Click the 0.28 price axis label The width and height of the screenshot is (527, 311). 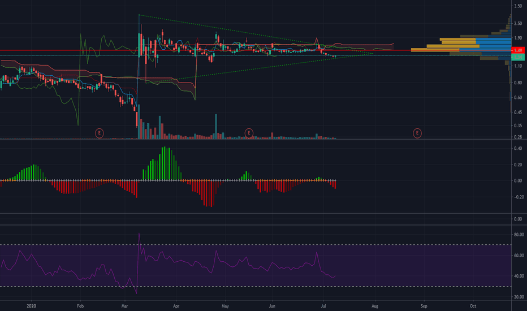coord(518,137)
